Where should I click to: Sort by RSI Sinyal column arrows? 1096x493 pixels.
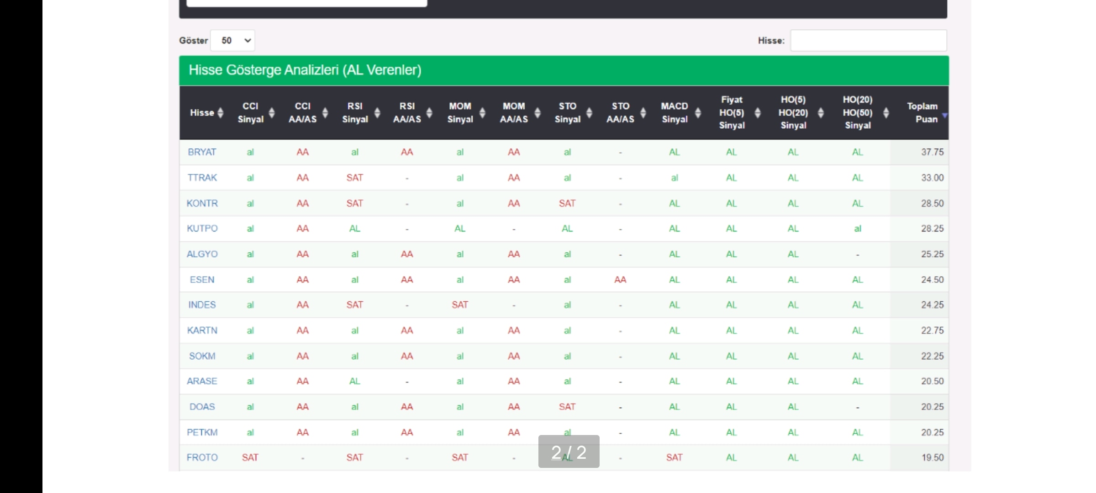click(377, 113)
